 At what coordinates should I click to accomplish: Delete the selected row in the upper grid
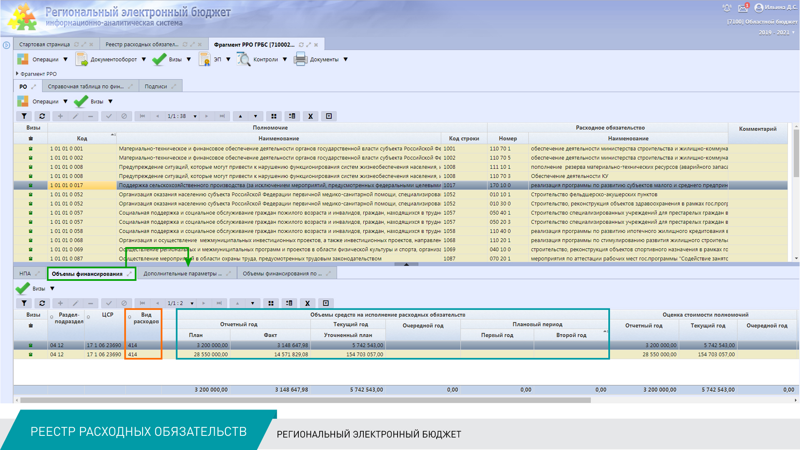click(90, 116)
